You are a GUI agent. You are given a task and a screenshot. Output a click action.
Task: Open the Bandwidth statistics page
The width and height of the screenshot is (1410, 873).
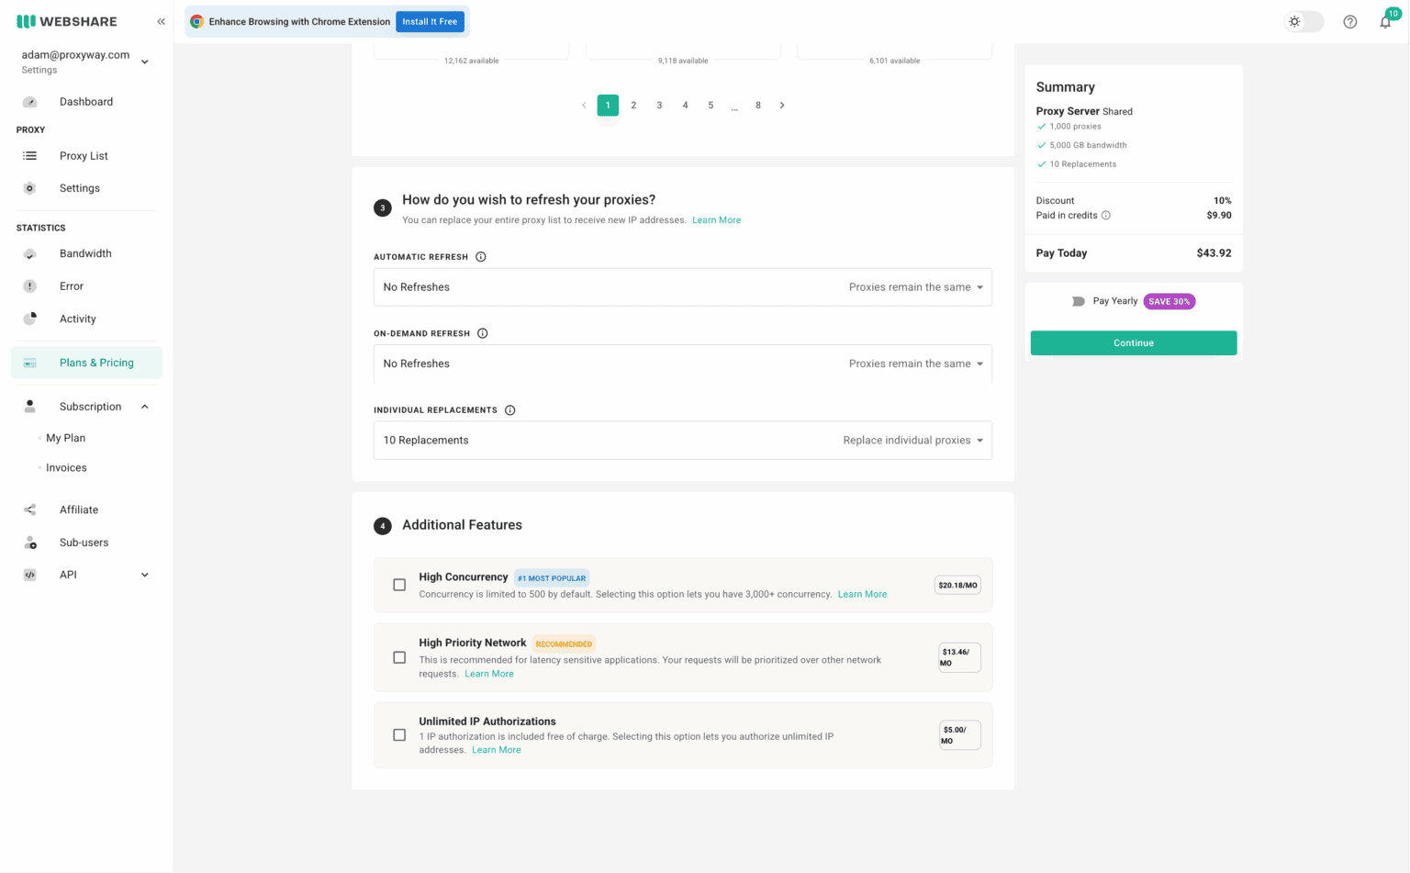(x=84, y=252)
